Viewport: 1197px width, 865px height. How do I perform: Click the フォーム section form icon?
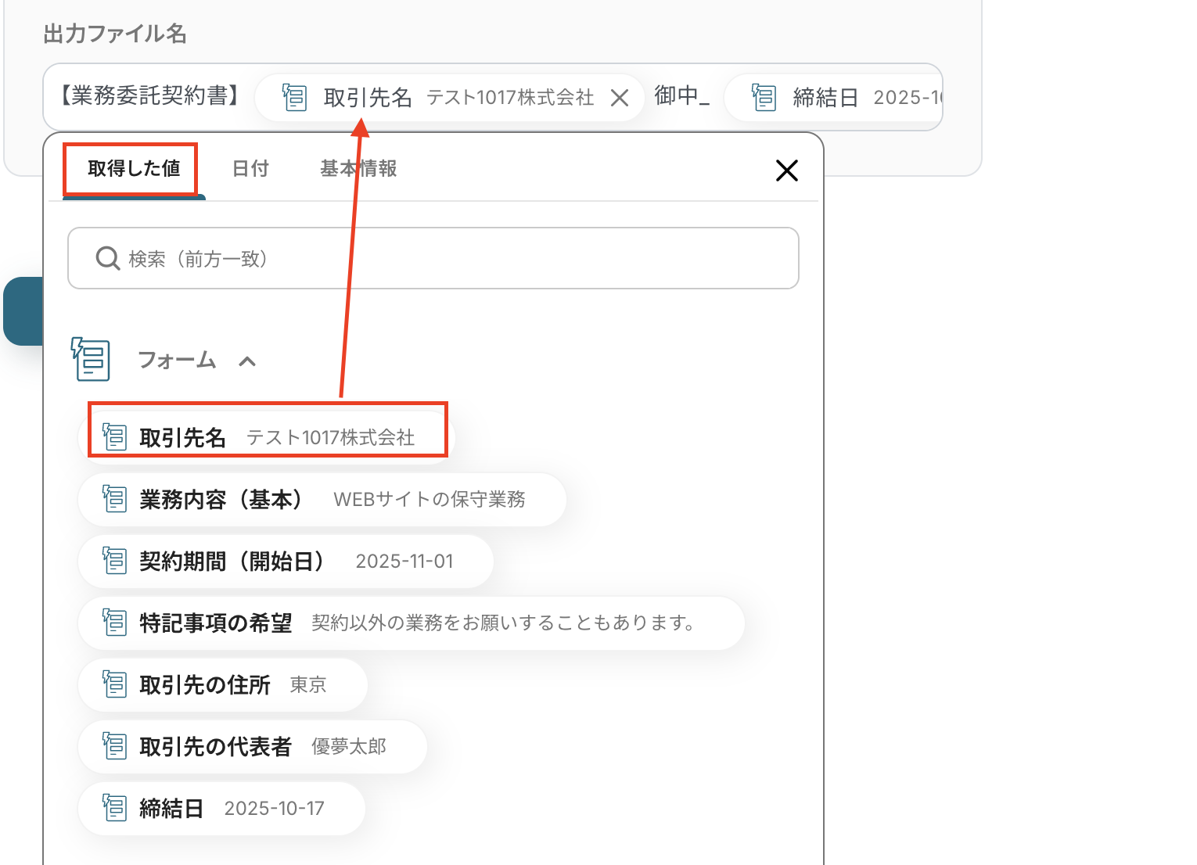click(90, 359)
